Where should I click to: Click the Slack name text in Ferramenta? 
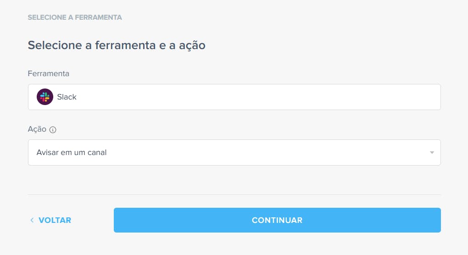[67, 97]
